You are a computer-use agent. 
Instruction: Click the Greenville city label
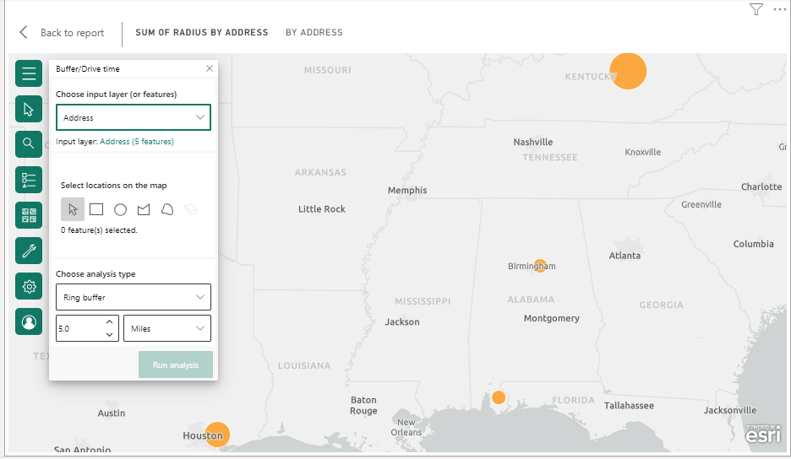(701, 204)
